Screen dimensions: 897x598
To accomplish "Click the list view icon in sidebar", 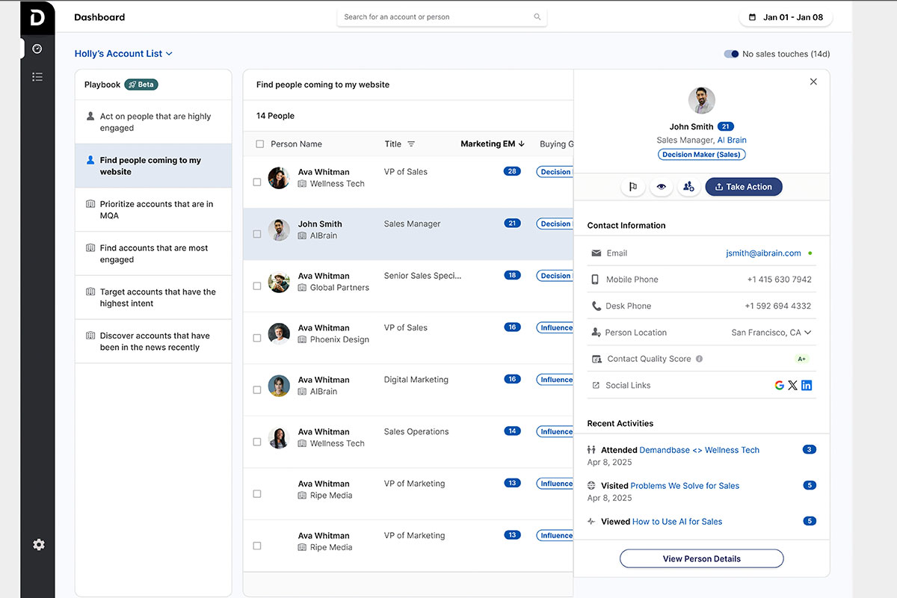I will 37,77.
